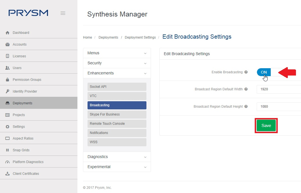Click the PRYSM logo
The width and height of the screenshot is (301, 193).
pos(28,13)
